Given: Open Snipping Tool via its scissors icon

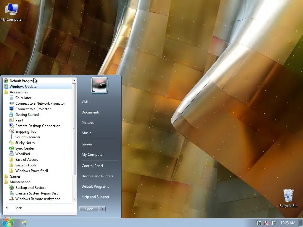Looking at the screenshot, I should point(12,131).
